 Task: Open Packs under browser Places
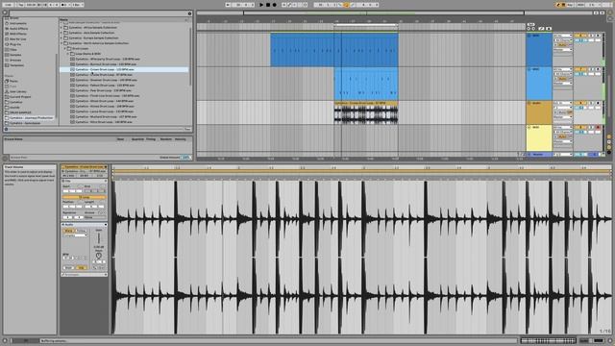pos(13,81)
